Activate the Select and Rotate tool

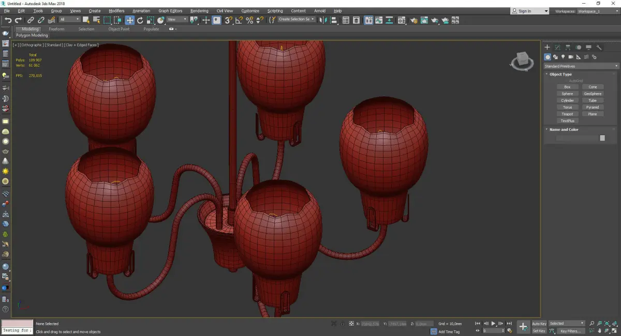[140, 20]
